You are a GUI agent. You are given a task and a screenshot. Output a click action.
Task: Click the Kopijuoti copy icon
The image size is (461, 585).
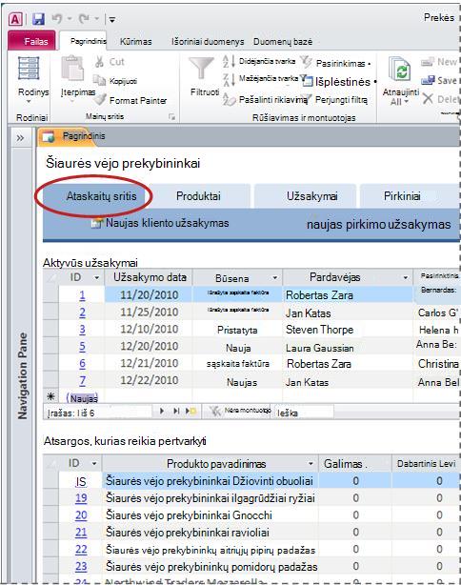tap(99, 80)
